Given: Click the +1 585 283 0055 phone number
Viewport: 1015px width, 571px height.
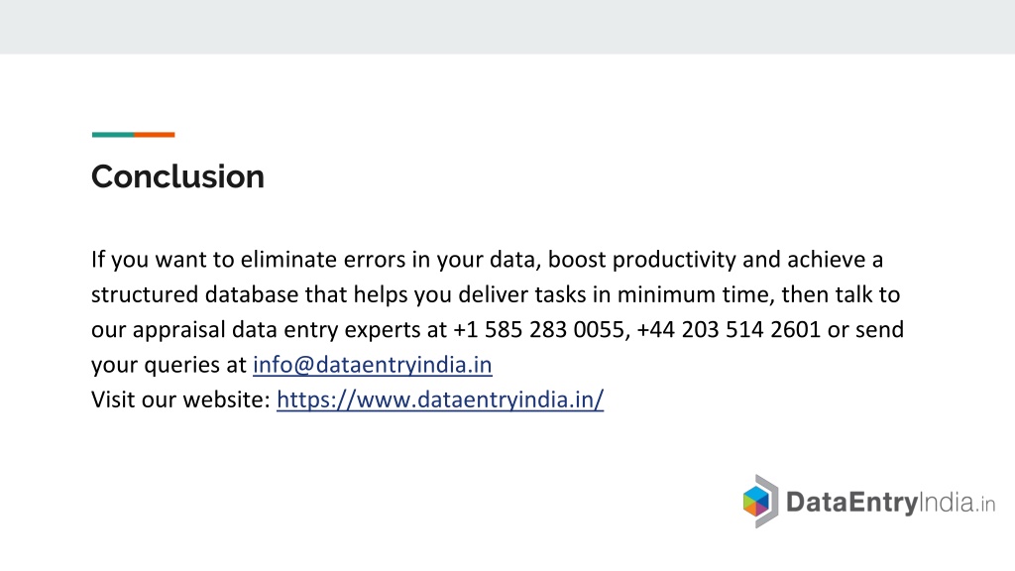Looking at the screenshot, I should [x=539, y=329].
